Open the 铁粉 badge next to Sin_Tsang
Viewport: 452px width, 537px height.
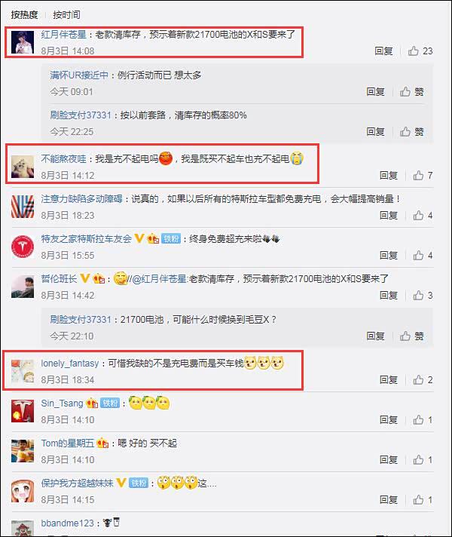pos(110,403)
